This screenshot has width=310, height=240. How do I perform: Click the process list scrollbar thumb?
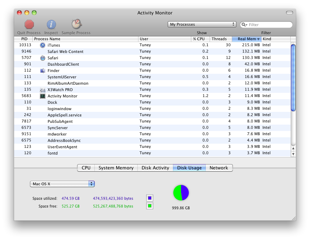[x=293, y=78]
